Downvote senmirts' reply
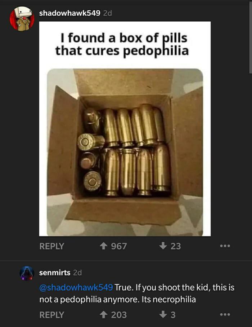Viewport: 252px width, 327px height. pos(163,314)
